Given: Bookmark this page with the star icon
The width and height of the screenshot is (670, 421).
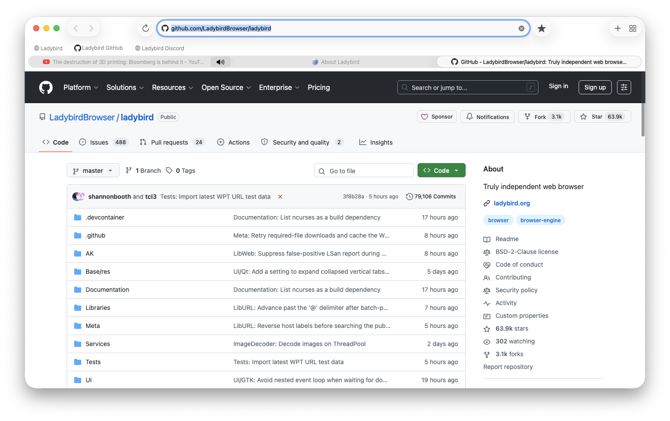Looking at the screenshot, I should pyautogui.click(x=542, y=28).
